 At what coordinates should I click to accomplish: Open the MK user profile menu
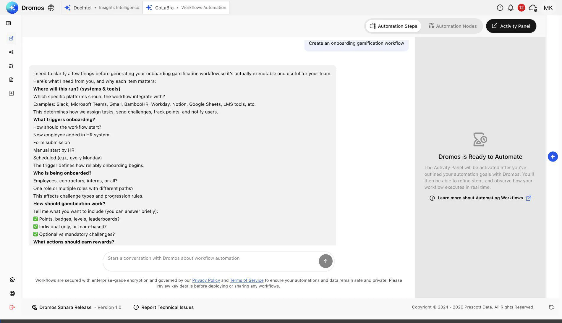548,8
